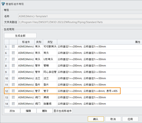Sort by the 标准件 column header
This screenshot has height=123, width=142.
pyautogui.click(x=26, y=42)
